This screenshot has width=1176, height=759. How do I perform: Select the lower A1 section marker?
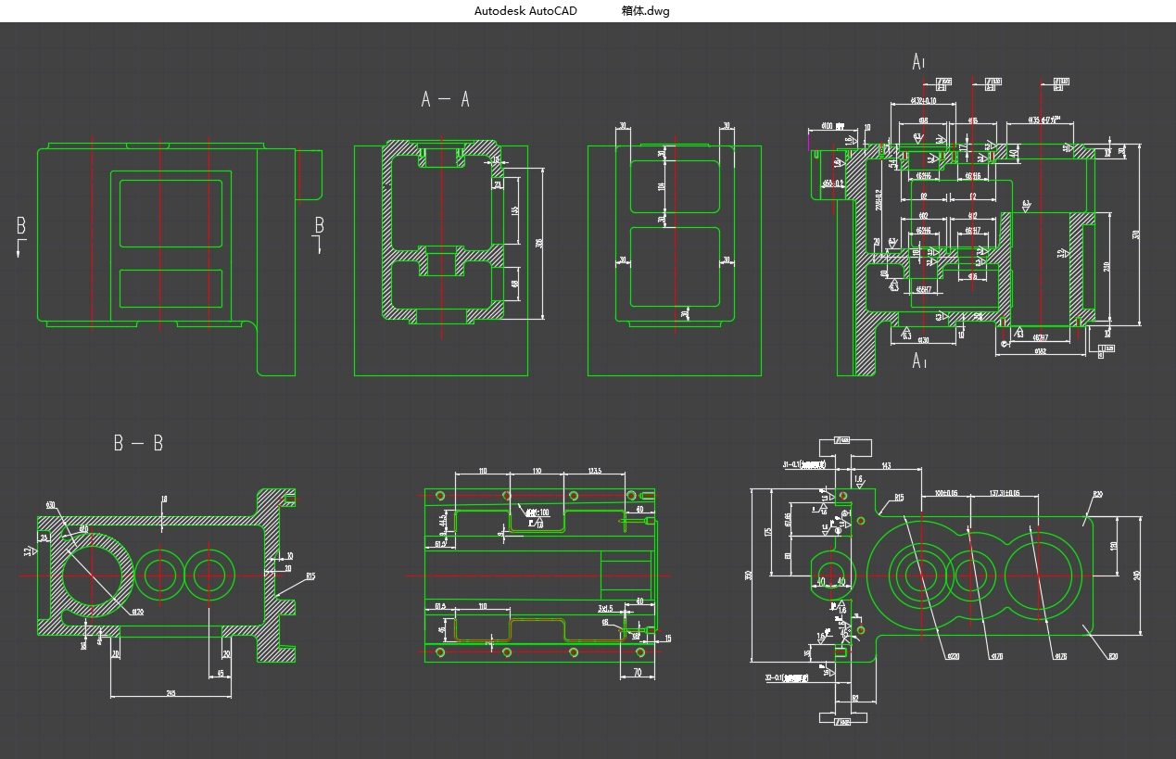pos(918,361)
